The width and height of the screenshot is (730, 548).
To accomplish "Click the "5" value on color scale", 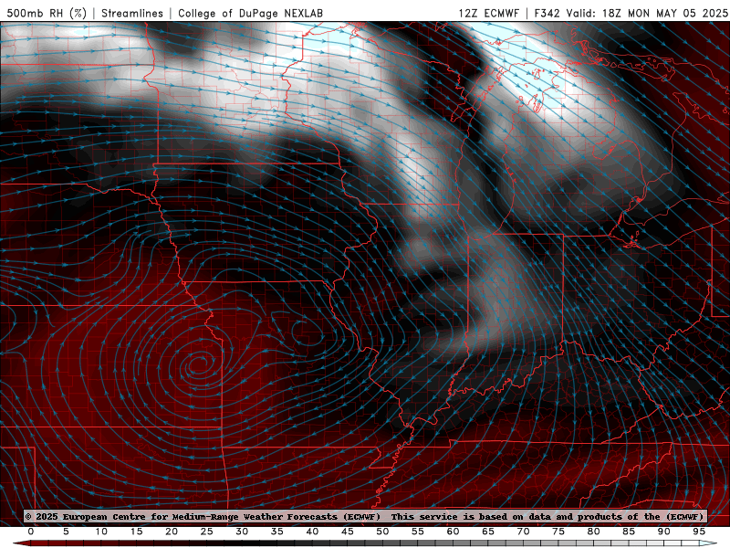I will pyautogui.click(x=66, y=532).
